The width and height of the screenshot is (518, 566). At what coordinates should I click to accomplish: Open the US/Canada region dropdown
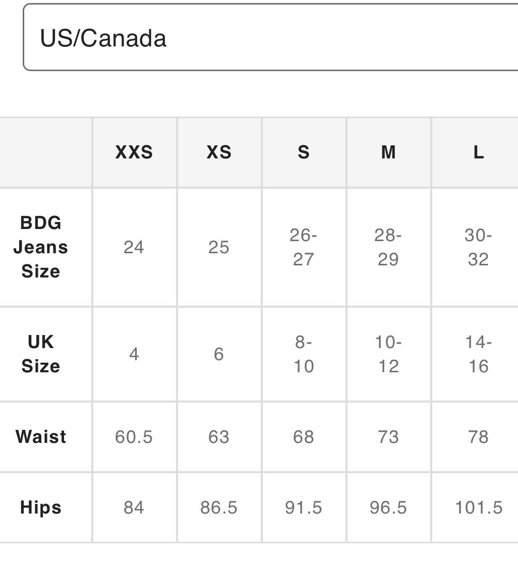tap(270, 38)
